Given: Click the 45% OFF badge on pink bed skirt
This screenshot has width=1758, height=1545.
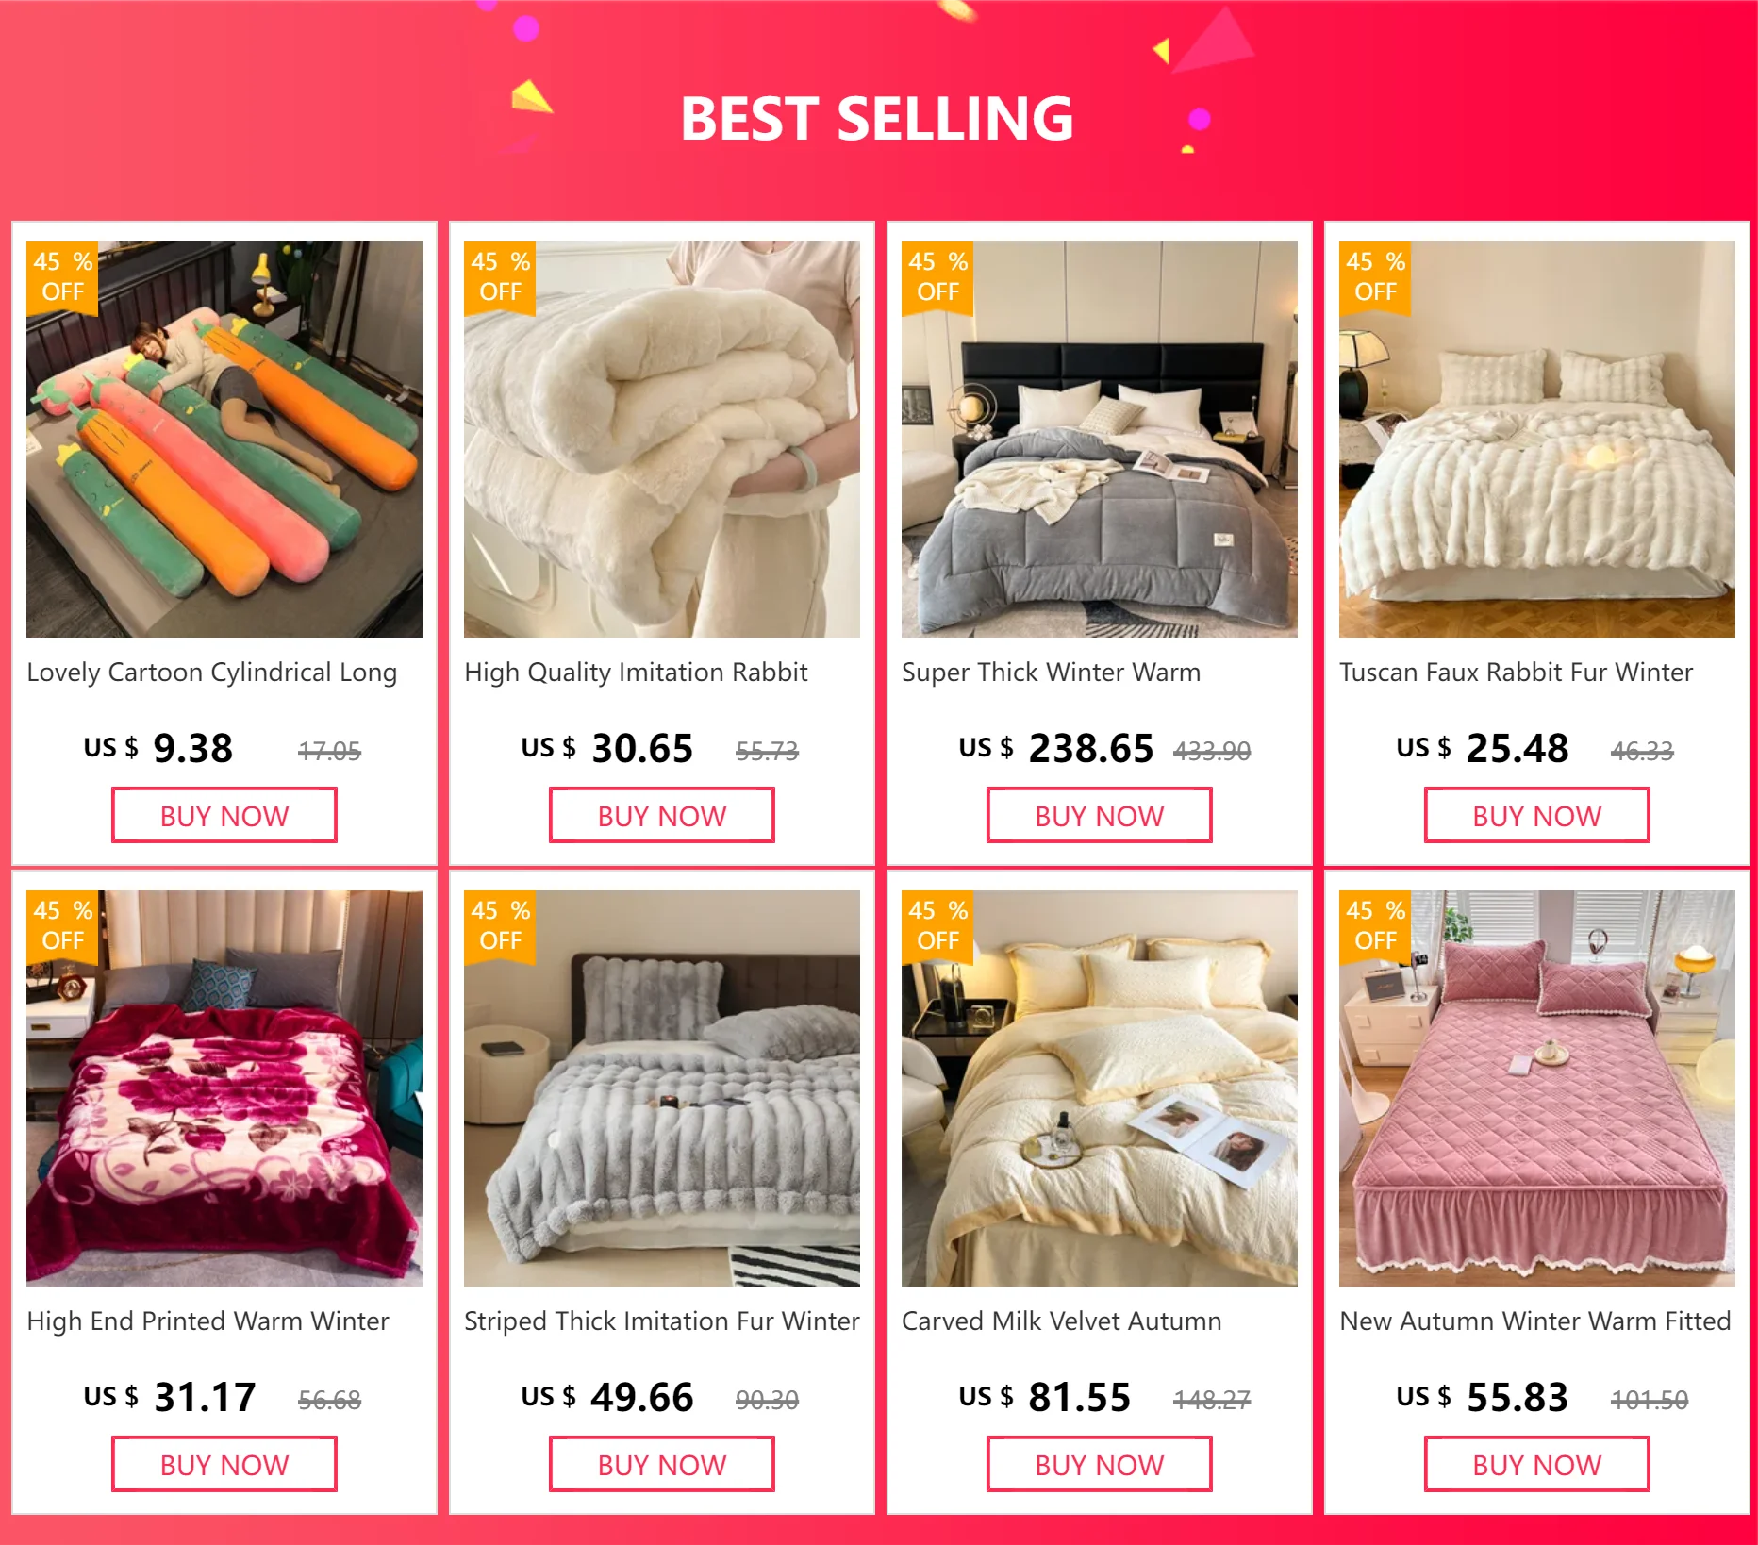Looking at the screenshot, I should pos(1375,926).
